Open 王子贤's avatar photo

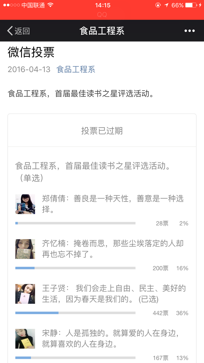point(25,294)
